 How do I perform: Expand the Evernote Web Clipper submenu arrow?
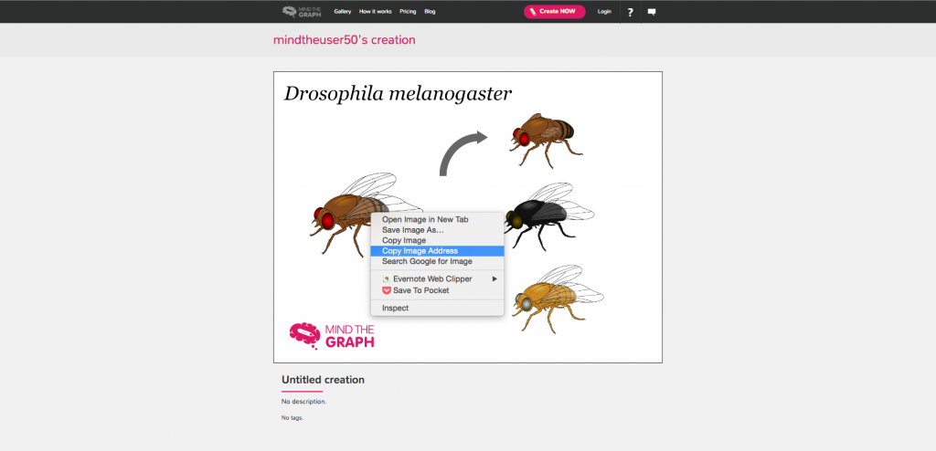point(495,278)
